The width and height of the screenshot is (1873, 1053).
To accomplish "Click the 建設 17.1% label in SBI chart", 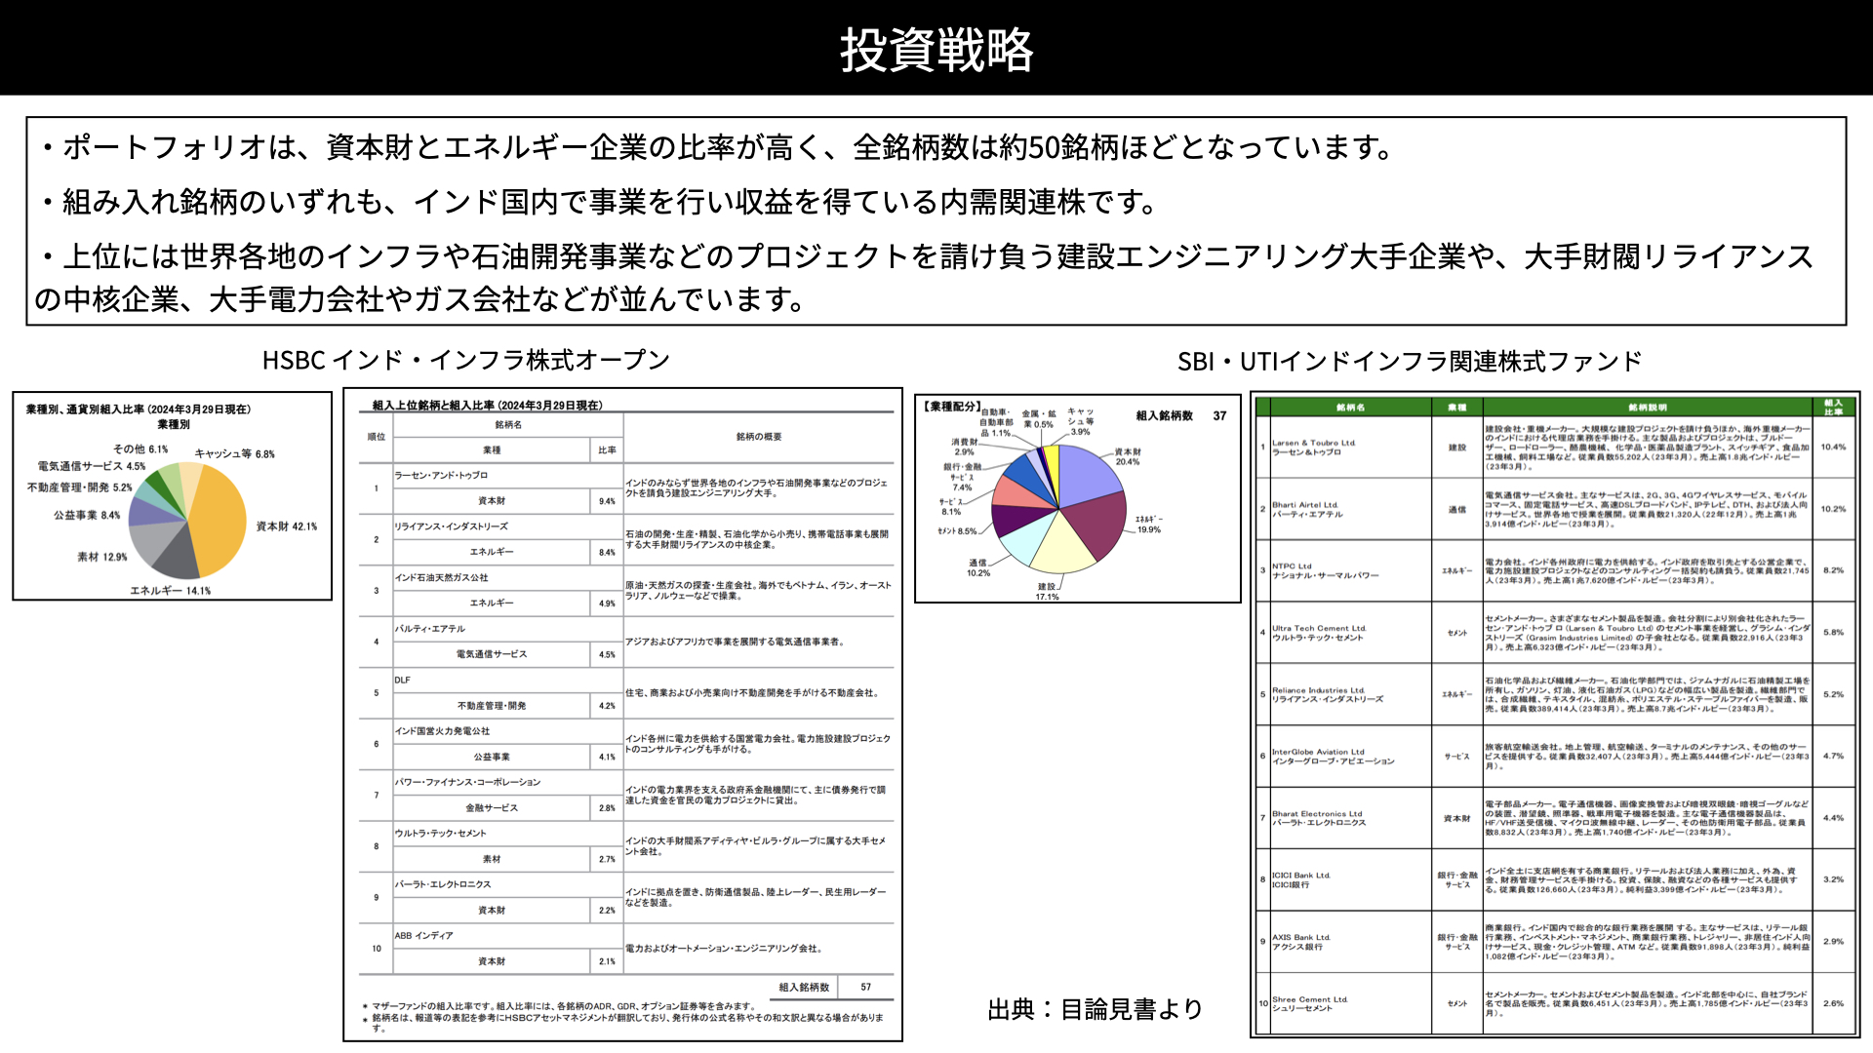I will [1047, 592].
